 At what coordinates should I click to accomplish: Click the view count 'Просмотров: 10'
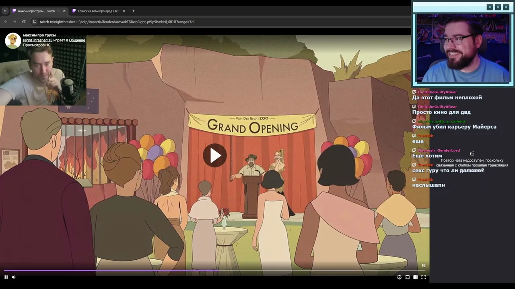coord(37,45)
